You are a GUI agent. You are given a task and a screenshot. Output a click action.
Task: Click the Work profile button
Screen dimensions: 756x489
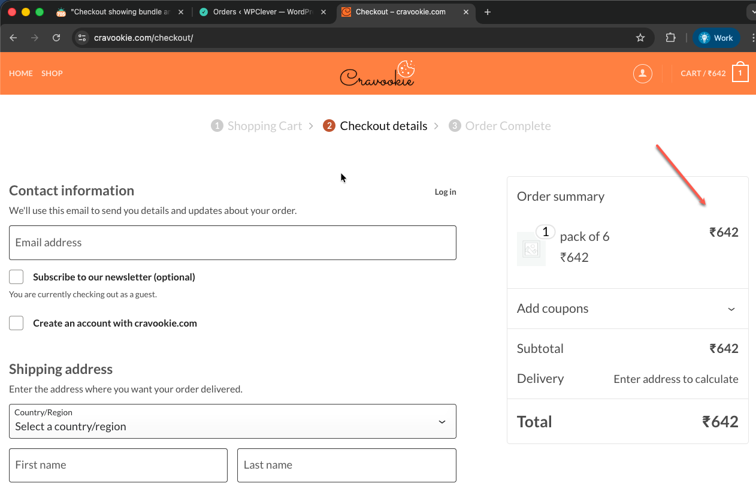point(716,38)
